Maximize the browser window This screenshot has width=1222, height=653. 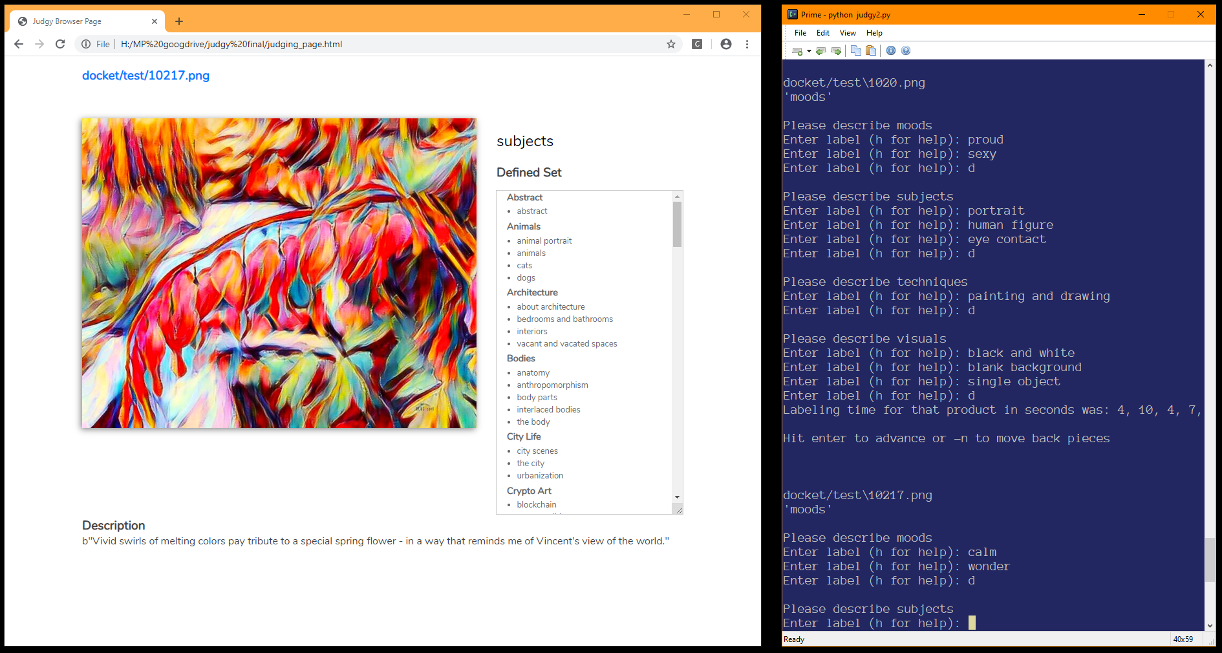click(716, 14)
